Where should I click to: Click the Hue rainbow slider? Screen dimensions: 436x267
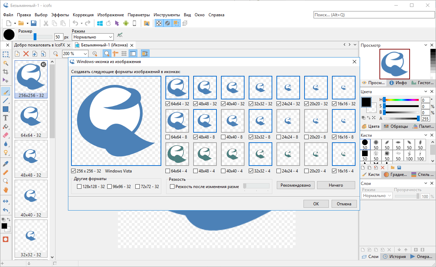coord(401,100)
